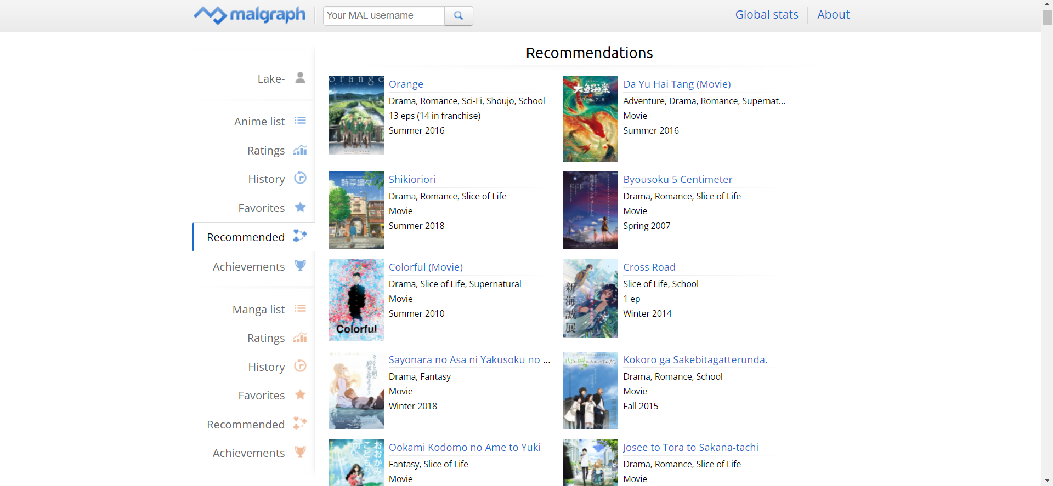Viewport: 1053px width, 486px height.
Task: Click the anime Favorites blue star icon
Action: [x=300, y=207]
